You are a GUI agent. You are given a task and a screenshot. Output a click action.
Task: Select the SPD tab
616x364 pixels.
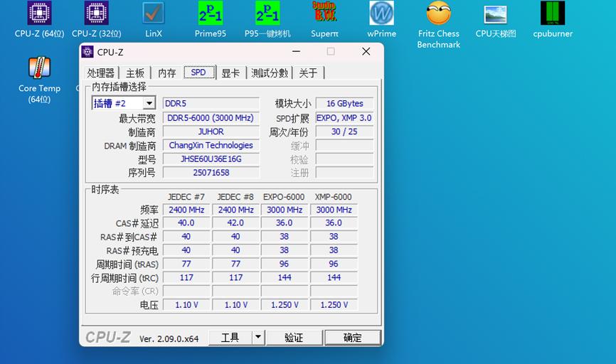click(x=198, y=73)
